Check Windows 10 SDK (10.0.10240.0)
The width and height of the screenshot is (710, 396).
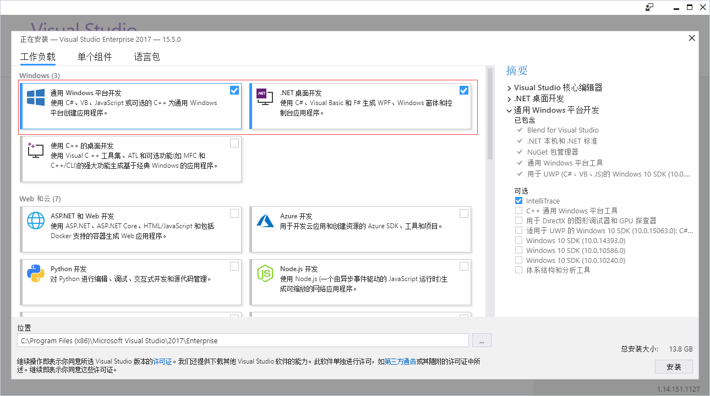click(518, 260)
